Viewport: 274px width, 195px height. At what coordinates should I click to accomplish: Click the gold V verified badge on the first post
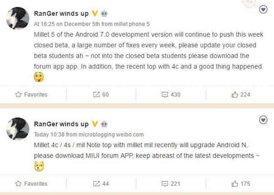[95, 13]
